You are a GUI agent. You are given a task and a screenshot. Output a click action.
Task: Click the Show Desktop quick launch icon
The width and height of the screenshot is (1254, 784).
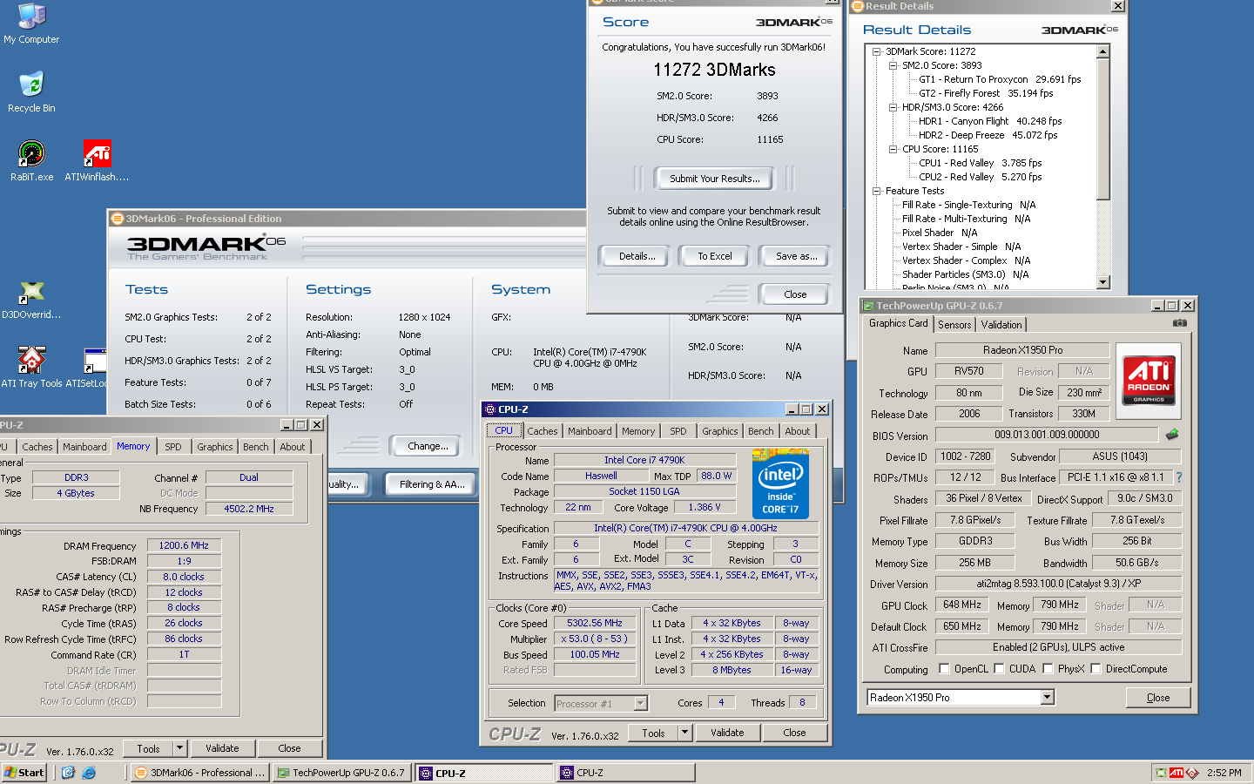(x=68, y=773)
